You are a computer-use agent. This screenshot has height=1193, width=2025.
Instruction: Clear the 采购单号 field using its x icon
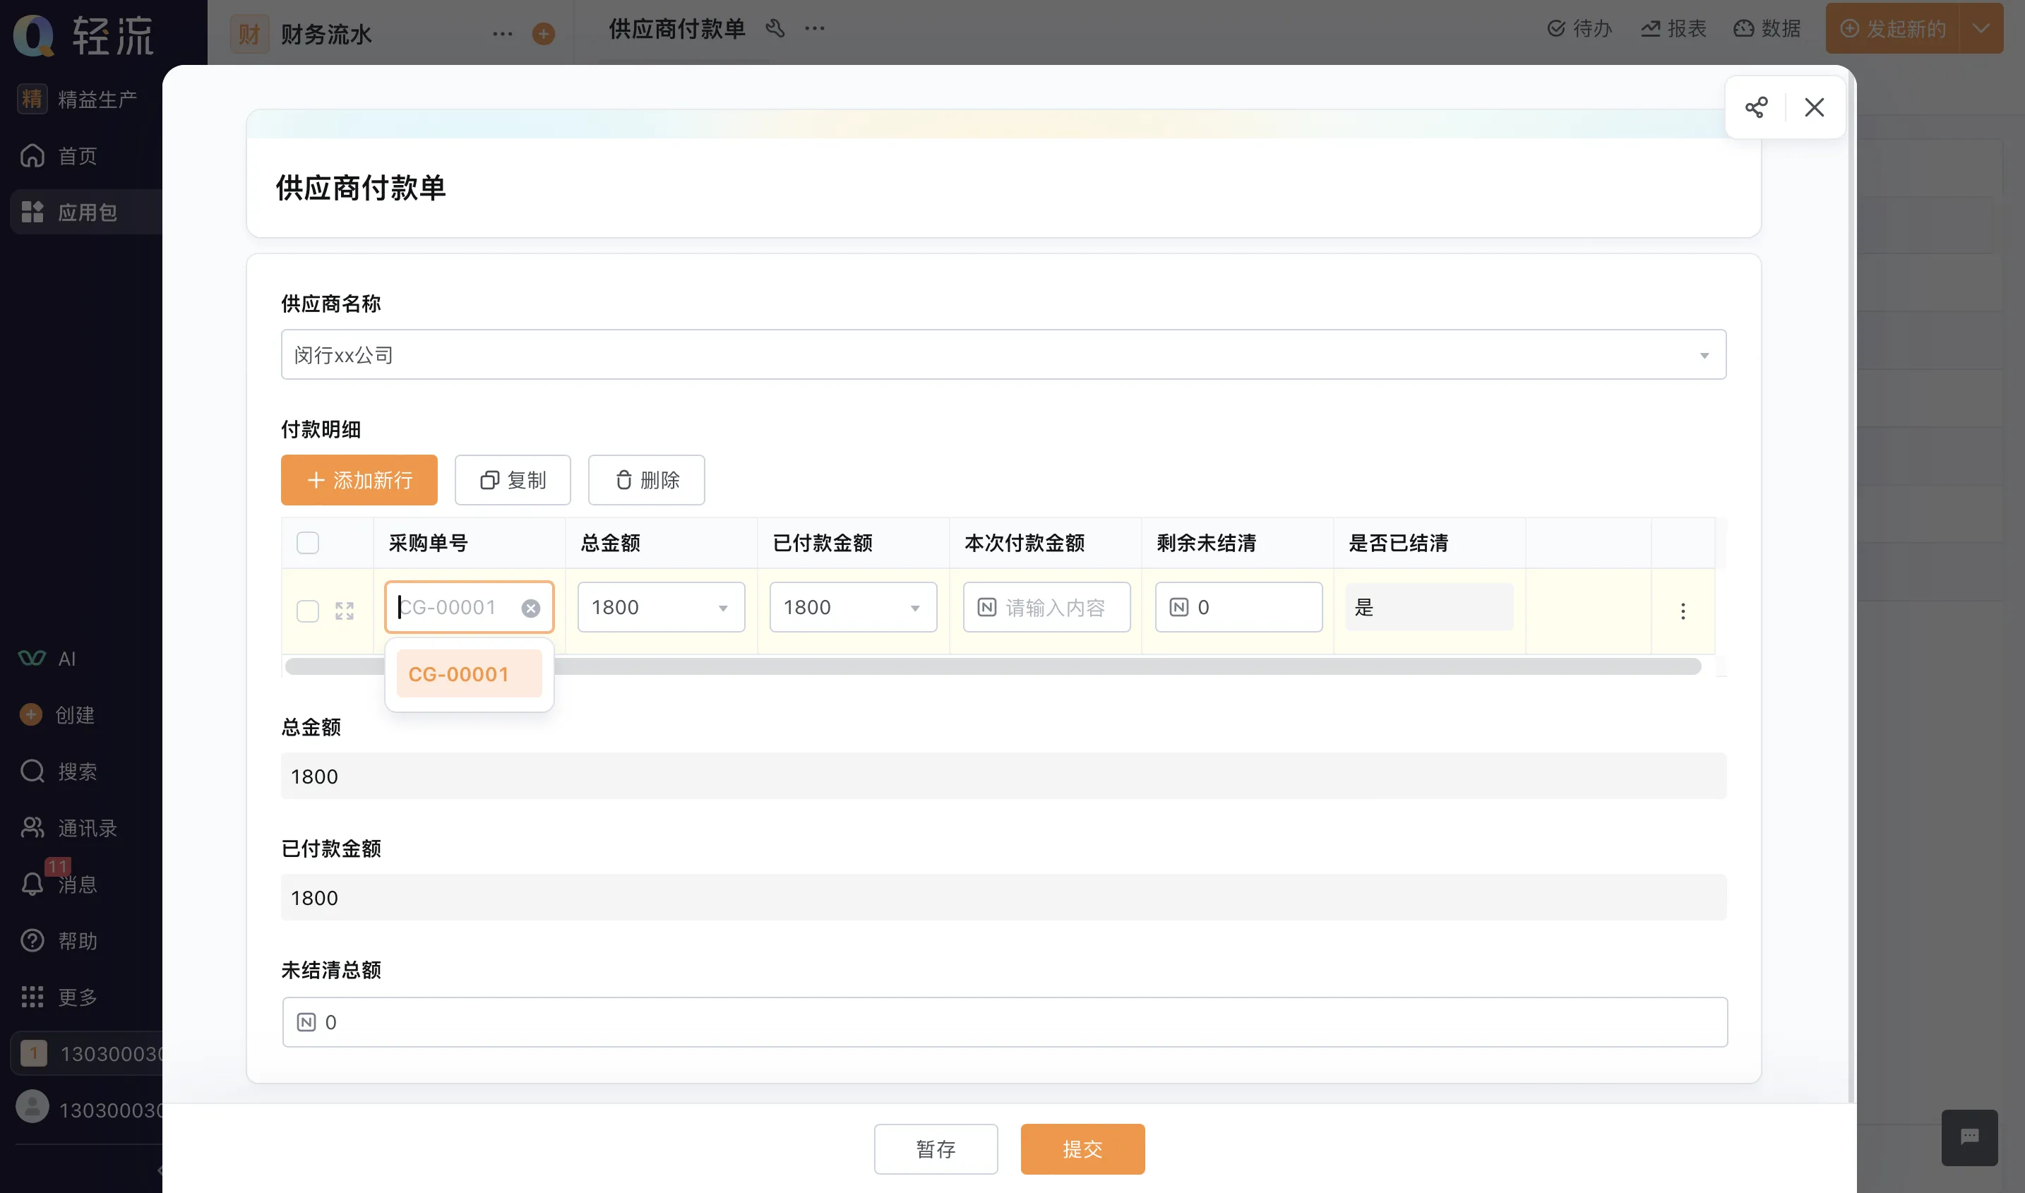(x=530, y=608)
